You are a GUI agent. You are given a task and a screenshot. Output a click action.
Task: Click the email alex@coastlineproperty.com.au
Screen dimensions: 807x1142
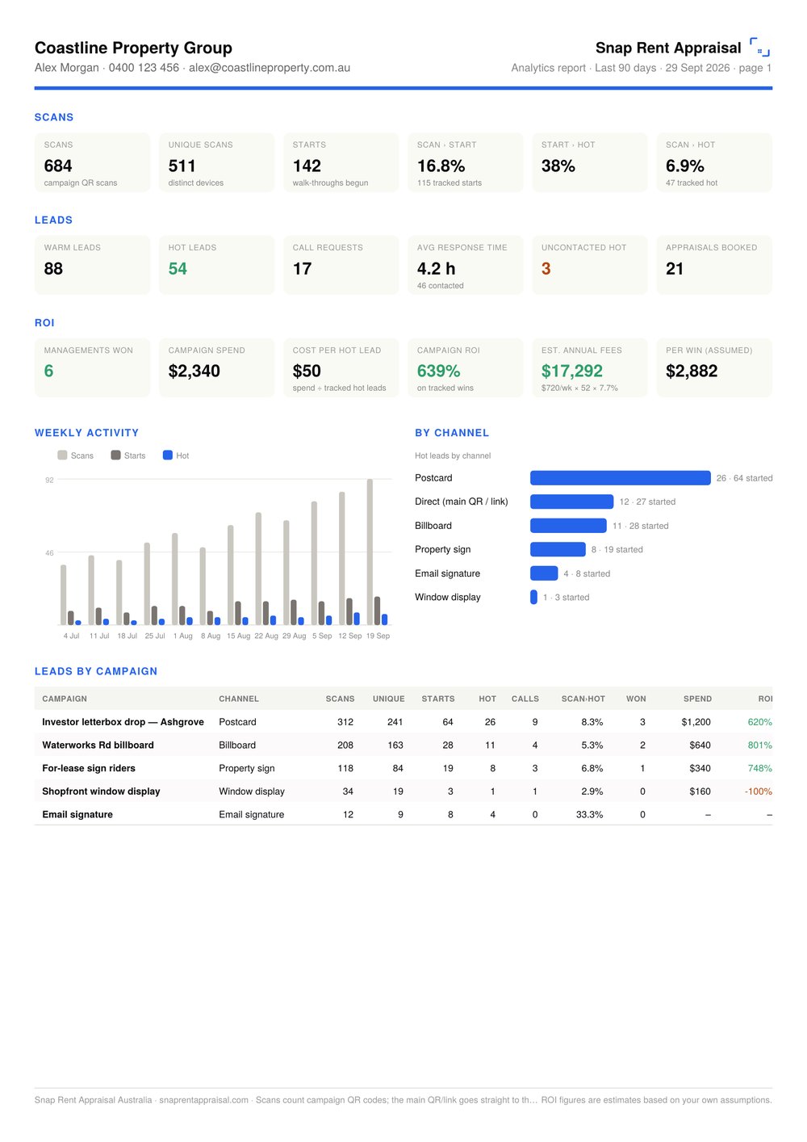point(270,68)
